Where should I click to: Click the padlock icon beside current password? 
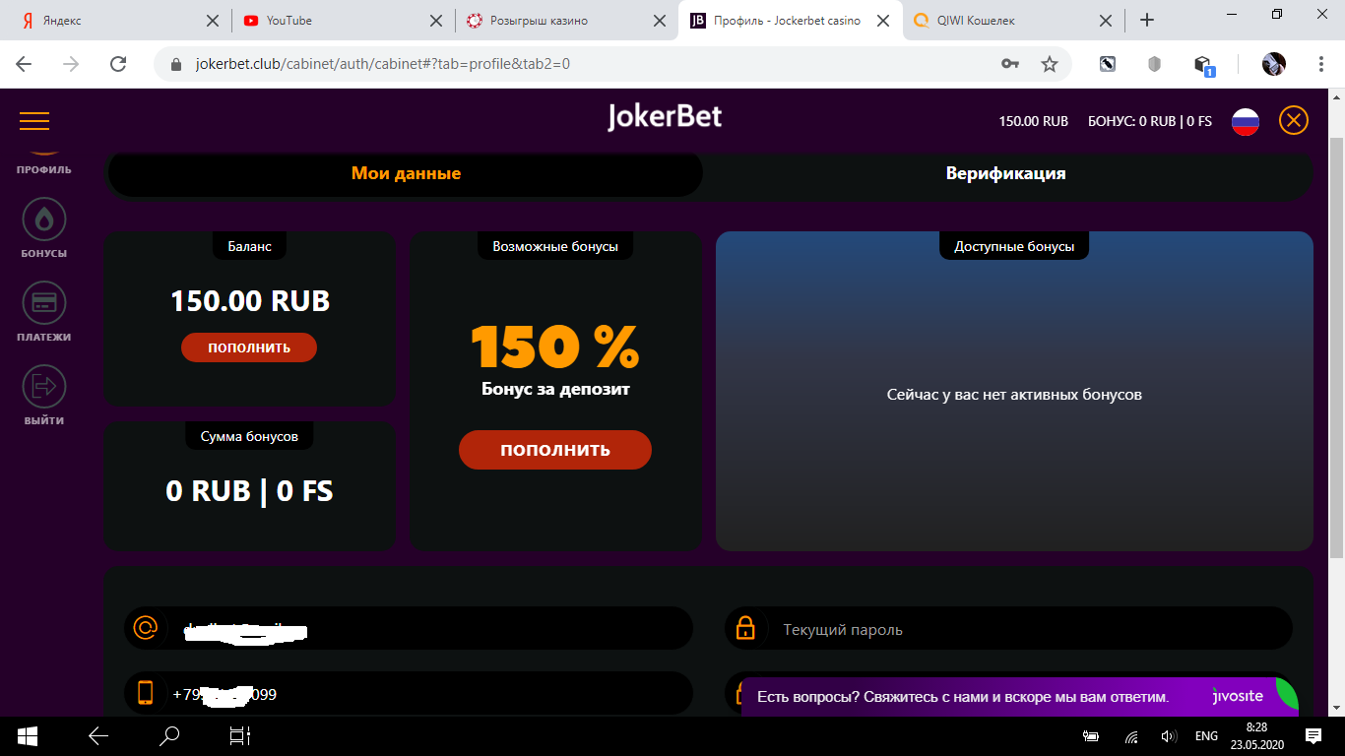click(746, 628)
